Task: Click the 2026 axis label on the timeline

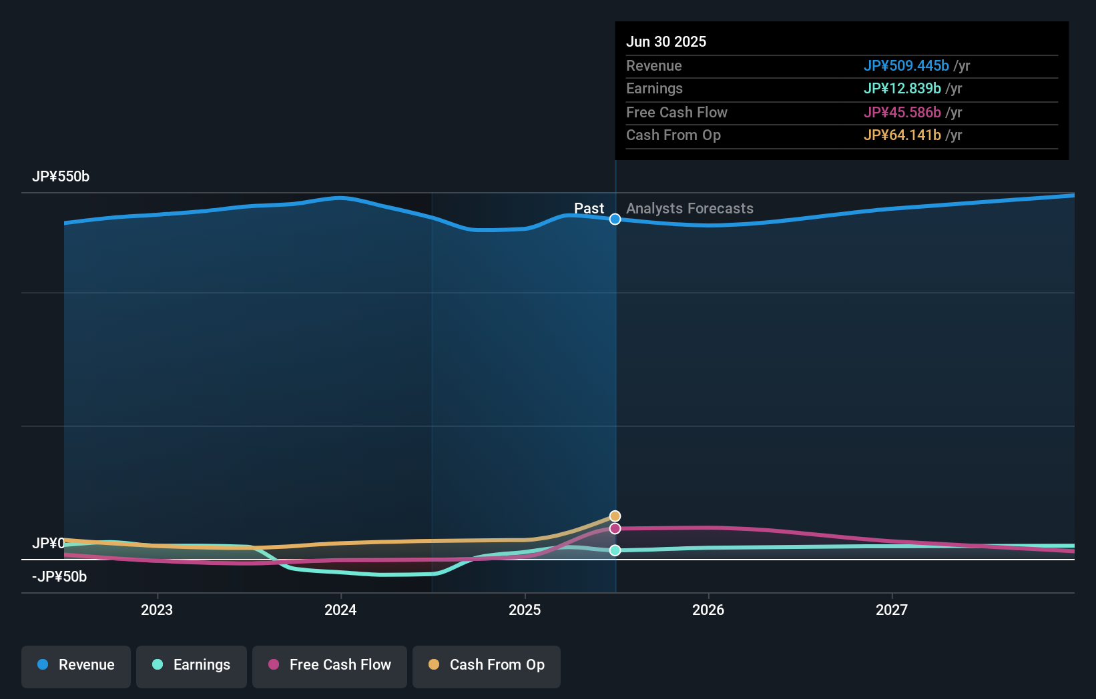Action: pyautogui.click(x=709, y=609)
